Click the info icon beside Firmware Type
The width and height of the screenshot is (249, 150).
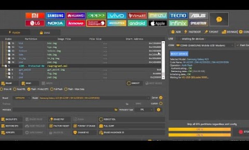pyautogui.click(x=158, y=110)
